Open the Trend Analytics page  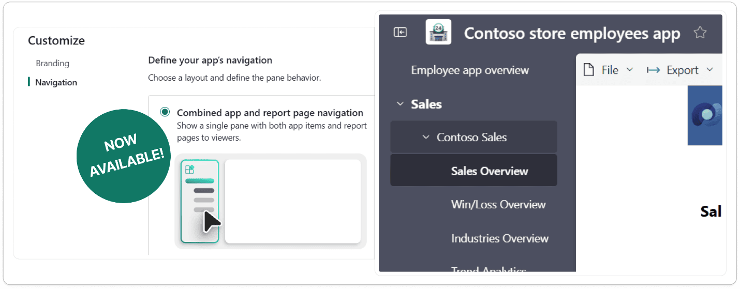click(488, 268)
